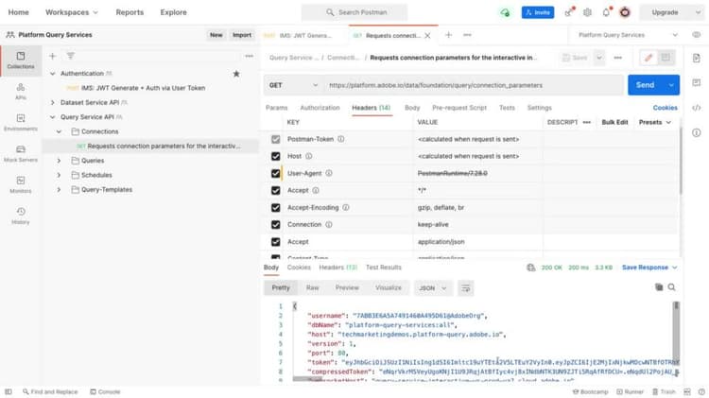Open the JSON format dropdown

pyautogui.click(x=432, y=288)
